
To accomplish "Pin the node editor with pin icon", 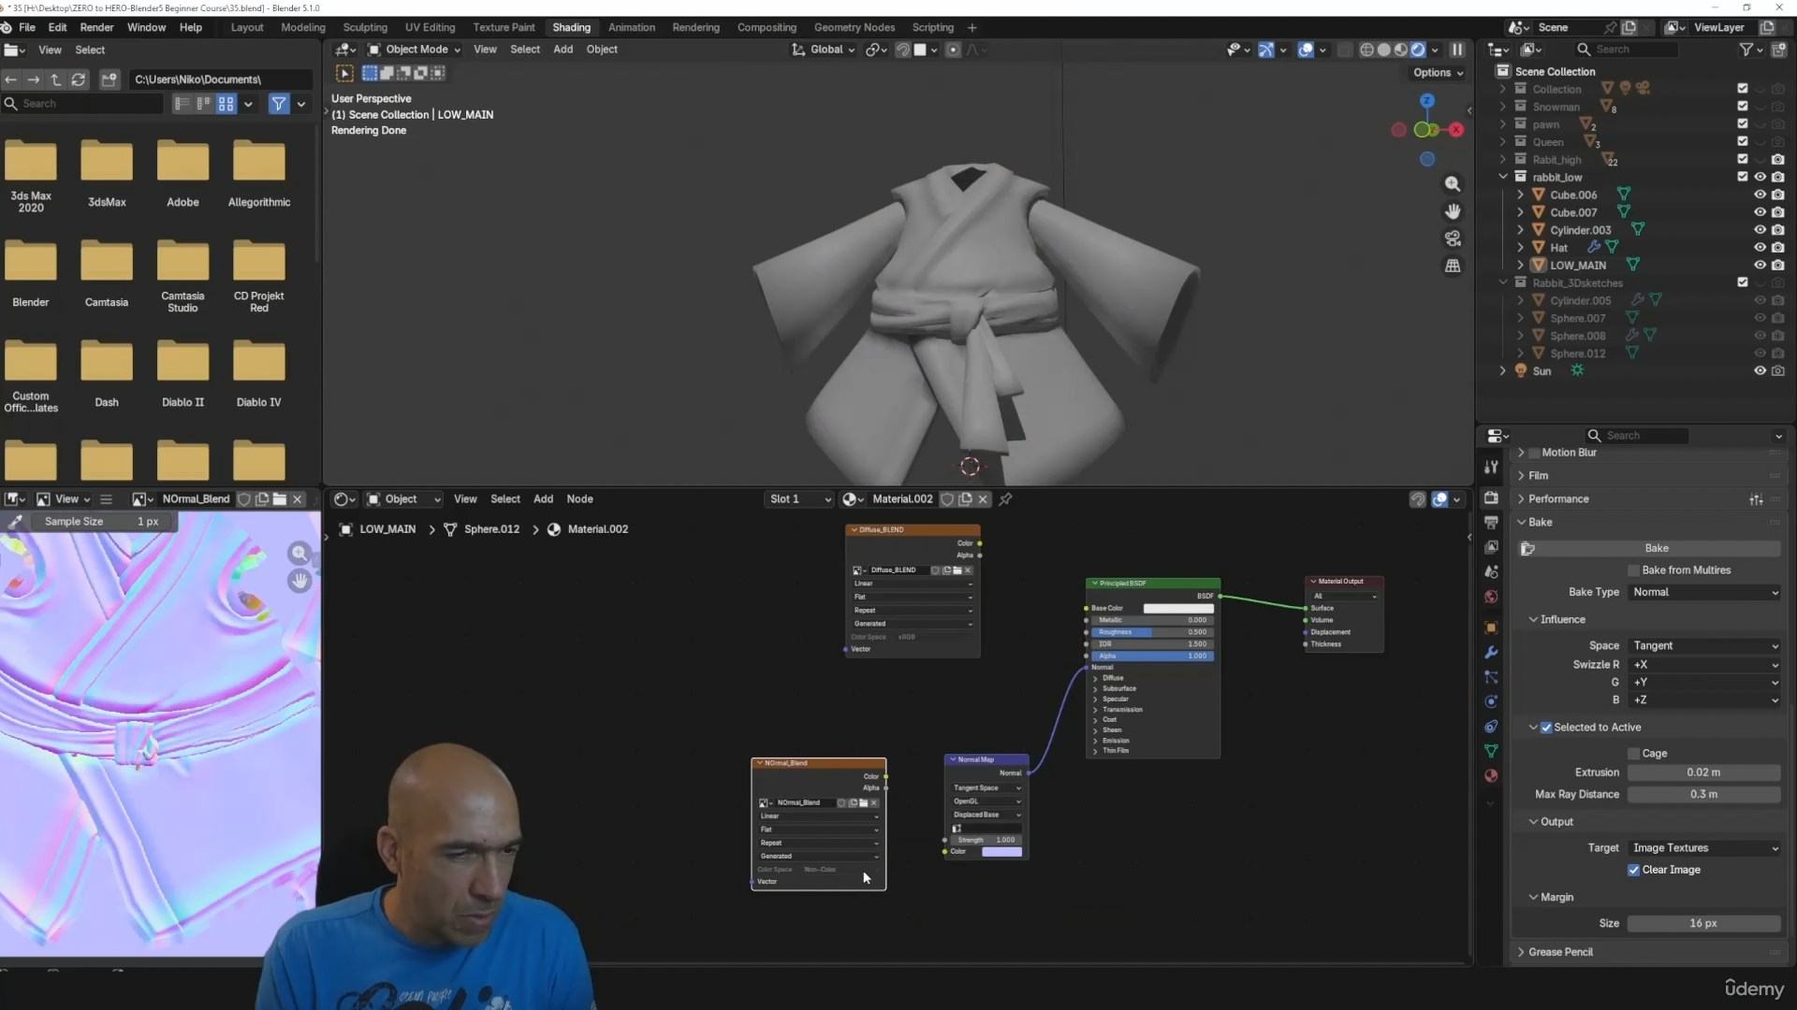I will 1006,499.
